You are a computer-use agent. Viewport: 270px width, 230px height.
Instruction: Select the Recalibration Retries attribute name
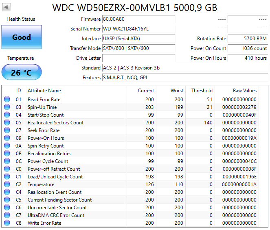[49, 154]
